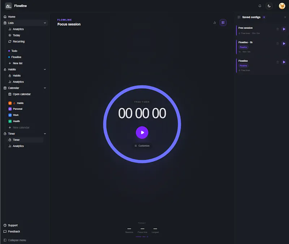Collapse the Habits section chevron

tap(45, 69)
